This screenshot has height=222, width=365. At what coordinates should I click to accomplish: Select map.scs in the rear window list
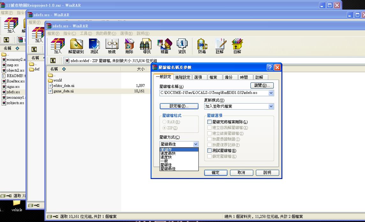coord(12,65)
